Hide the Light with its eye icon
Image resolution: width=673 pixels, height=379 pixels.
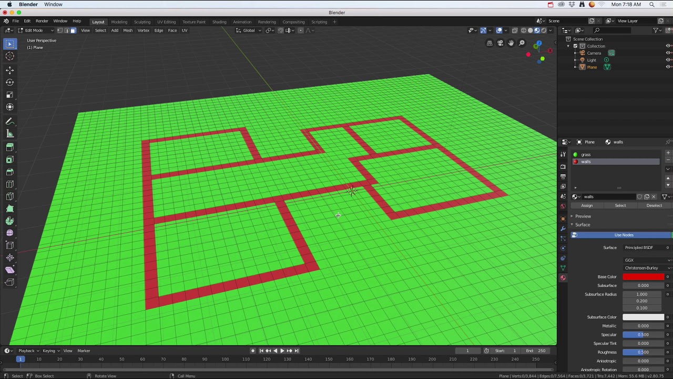pos(668,60)
